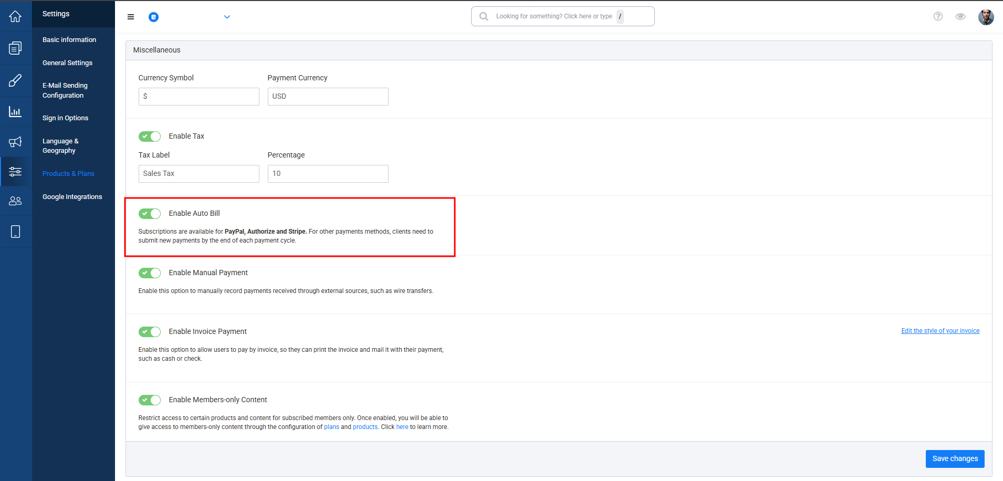Open Google Integrations settings

coord(72,197)
